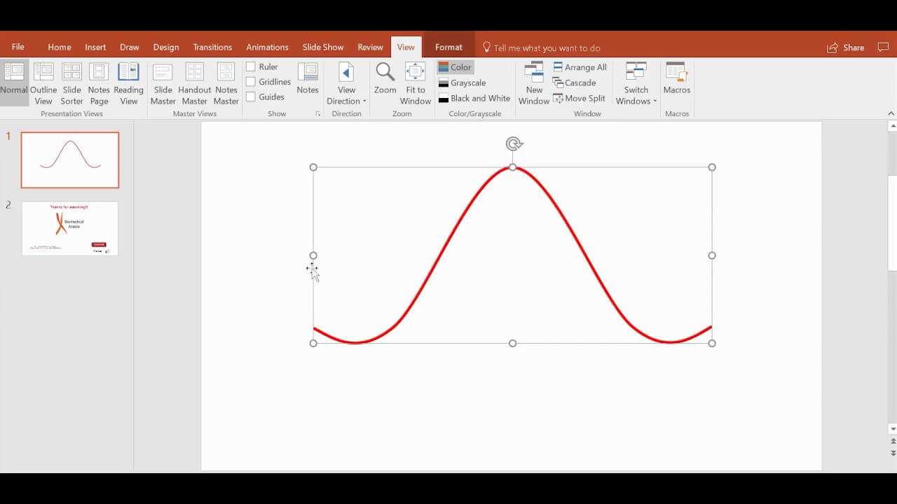Viewport: 897px width, 504px height.
Task: Open Slide Sorter view
Action: (71, 83)
